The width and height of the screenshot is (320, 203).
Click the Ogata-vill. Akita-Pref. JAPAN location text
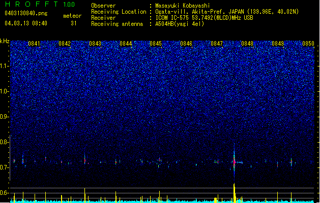227,12
